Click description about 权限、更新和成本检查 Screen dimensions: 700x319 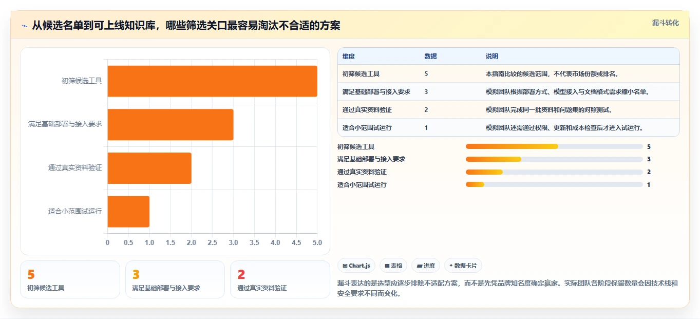click(x=564, y=128)
